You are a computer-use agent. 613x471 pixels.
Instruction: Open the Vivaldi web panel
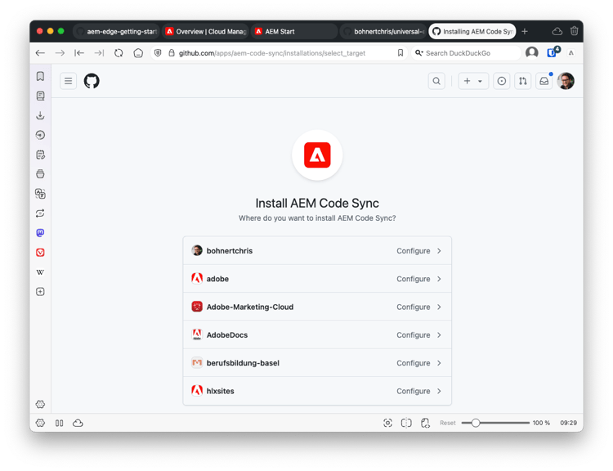pos(40,253)
